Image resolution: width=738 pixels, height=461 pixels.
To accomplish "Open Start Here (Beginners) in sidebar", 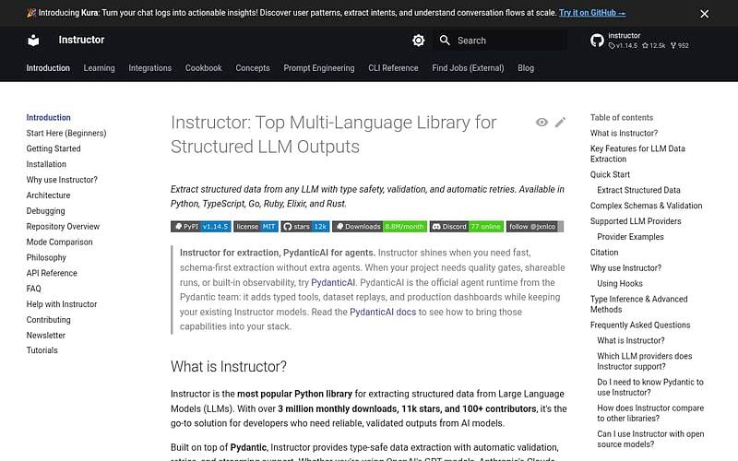I will [x=66, y=133].
